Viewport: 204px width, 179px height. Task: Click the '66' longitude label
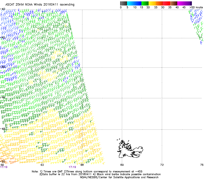tap(82, 165)
